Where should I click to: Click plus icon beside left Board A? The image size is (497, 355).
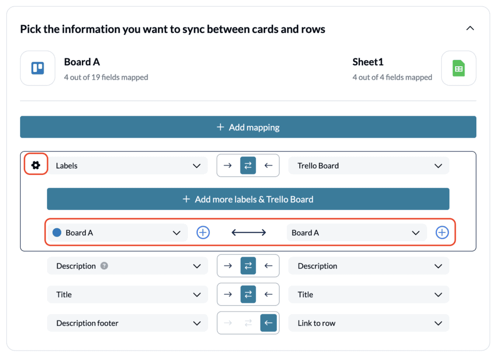(x=203, y=233)
